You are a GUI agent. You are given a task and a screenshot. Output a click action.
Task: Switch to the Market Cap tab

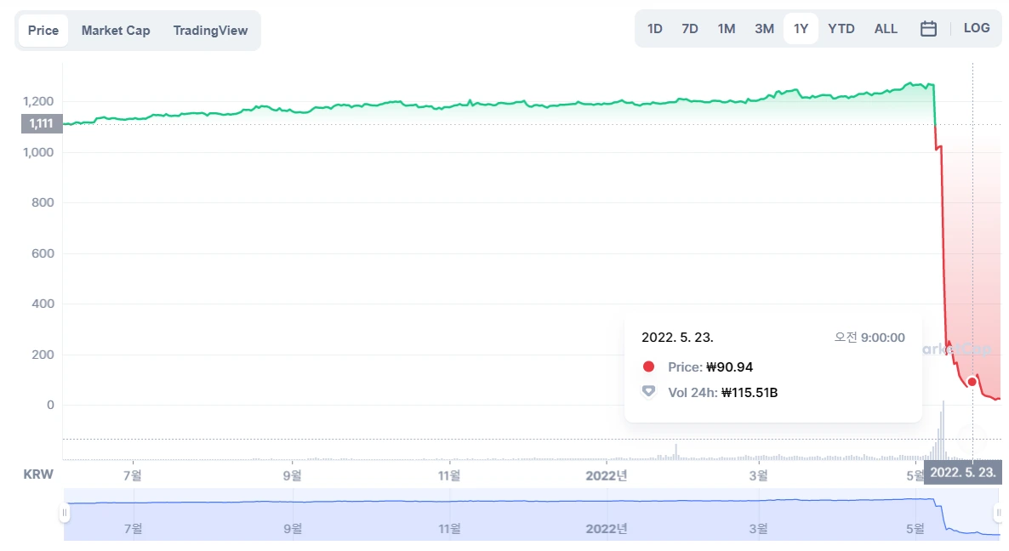coord(116,31)
